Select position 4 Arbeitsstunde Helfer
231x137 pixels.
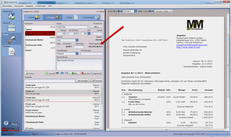(x=40, y=44)
